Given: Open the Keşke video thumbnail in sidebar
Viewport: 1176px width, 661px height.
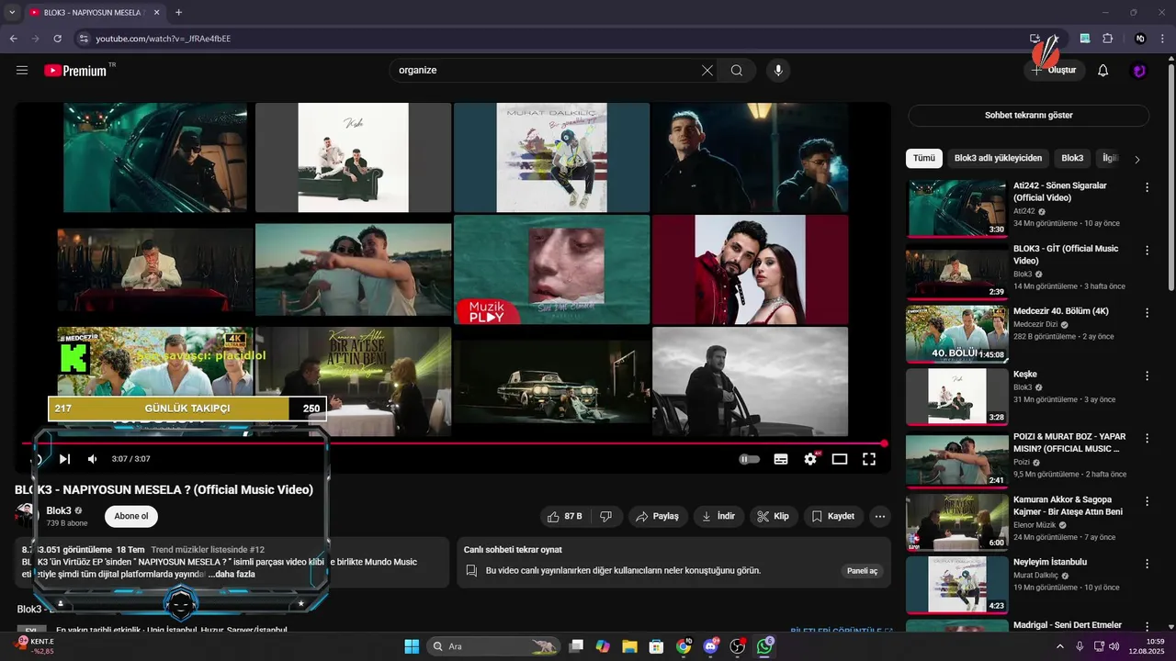Looking at the screenshot, I should pos(956,397).
